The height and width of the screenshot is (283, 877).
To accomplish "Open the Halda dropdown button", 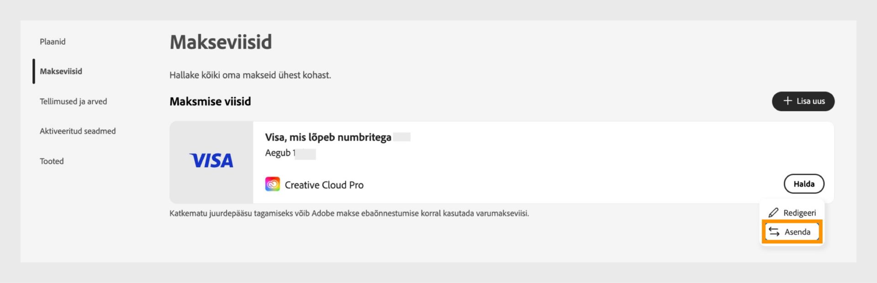I will 804,184.
